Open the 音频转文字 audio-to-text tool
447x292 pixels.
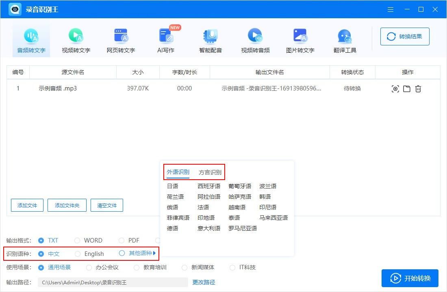[x=31, y=41]
